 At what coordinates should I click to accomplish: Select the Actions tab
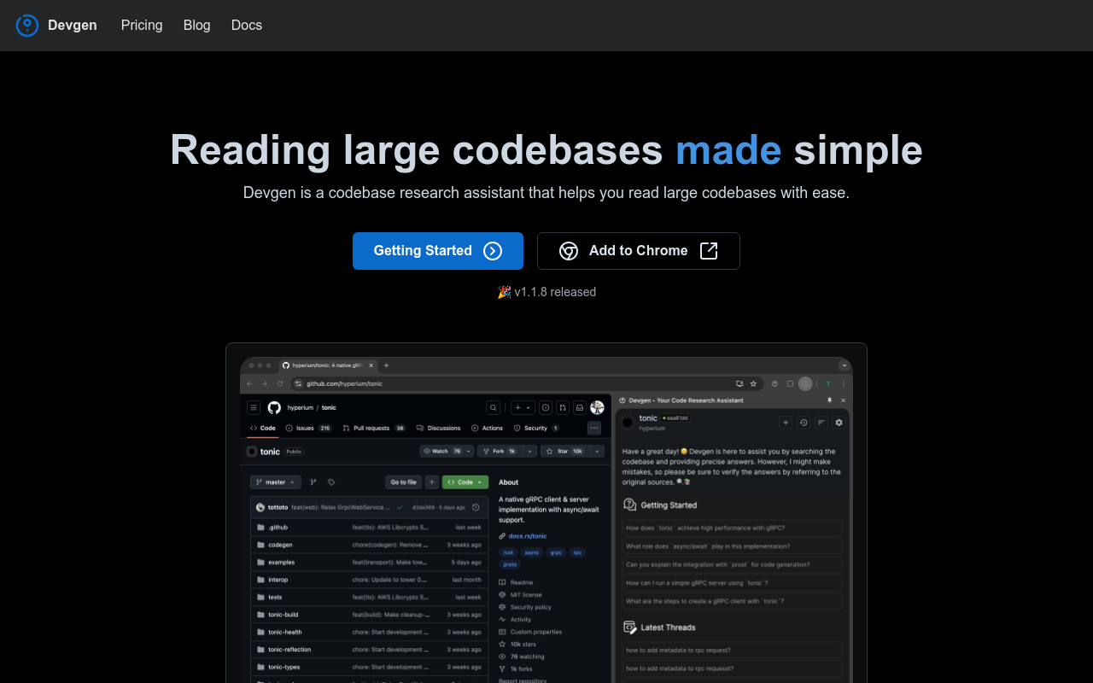click(488, 429)
